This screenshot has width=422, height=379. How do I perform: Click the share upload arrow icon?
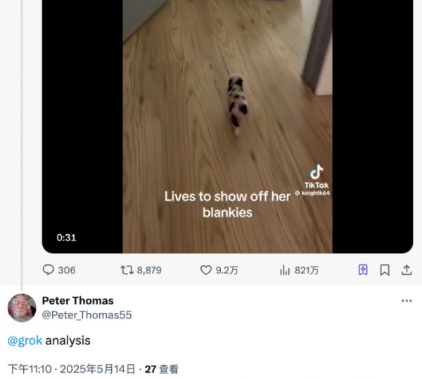pos(407,270)
